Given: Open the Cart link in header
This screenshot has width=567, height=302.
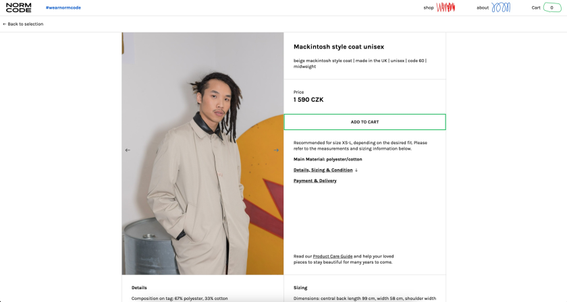Looking at the screenshot, I should (536, 7).
